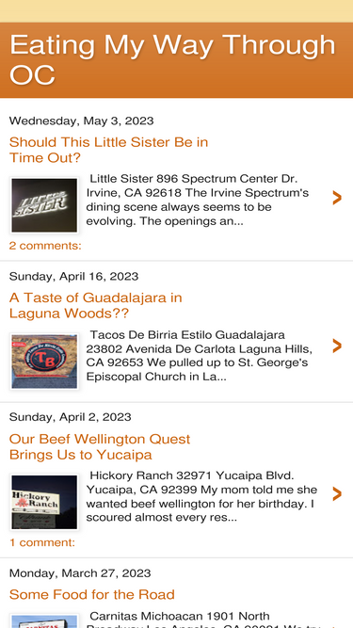Screen dimensions: 353x628
Task: Open the Eating My Way Through OC header
Action: tap(172, 59)
